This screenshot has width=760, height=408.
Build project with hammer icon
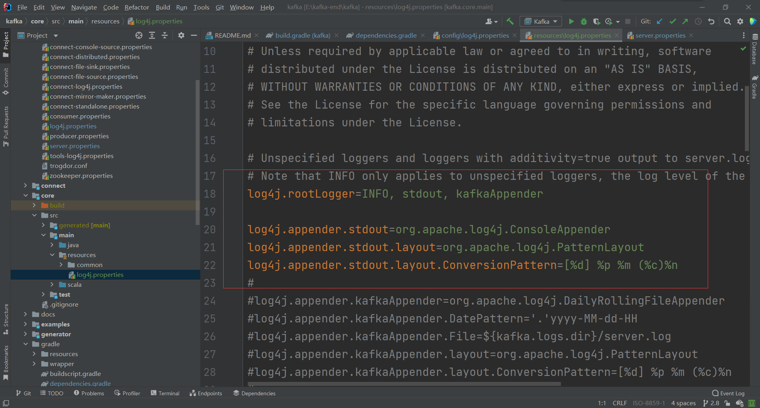pyautogui.click(x=510, y=21)
